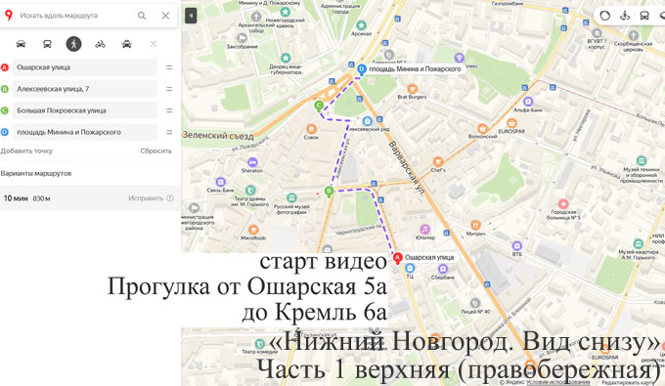The image size is (665, 386).
Task: Choose the walking route mode icon
Action: coord(73,44)
